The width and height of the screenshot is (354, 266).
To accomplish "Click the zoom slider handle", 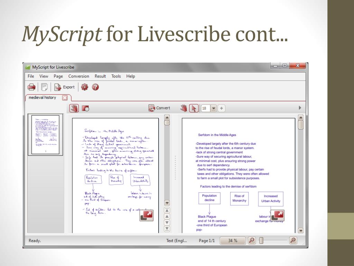I will pyautogui.click(x=261, y=240).
